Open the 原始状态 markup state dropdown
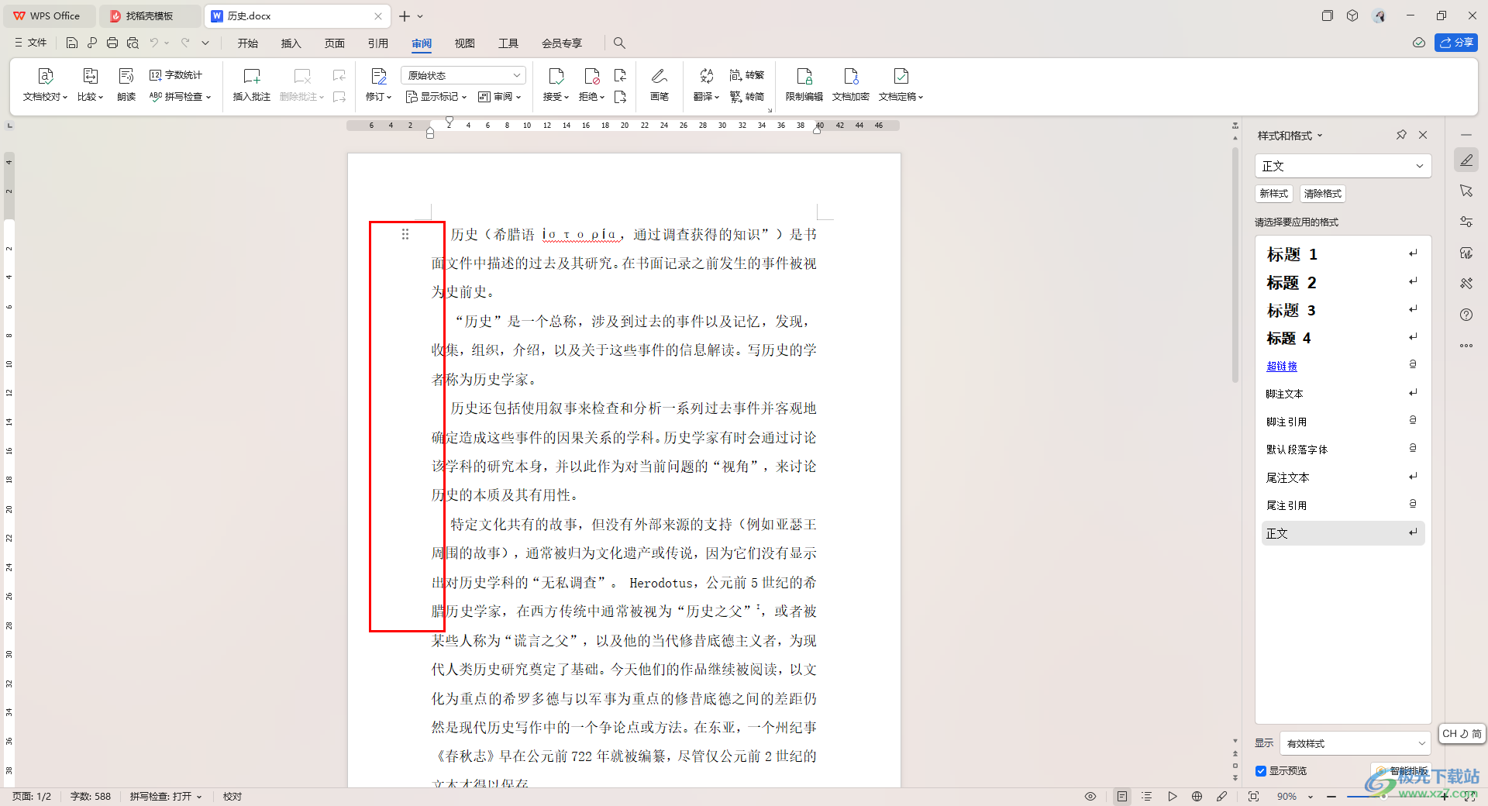The height and width of the screenshot is (806, 1488). coord(463,75)
